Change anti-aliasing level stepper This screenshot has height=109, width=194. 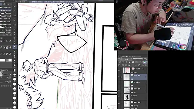click(10, 86)
